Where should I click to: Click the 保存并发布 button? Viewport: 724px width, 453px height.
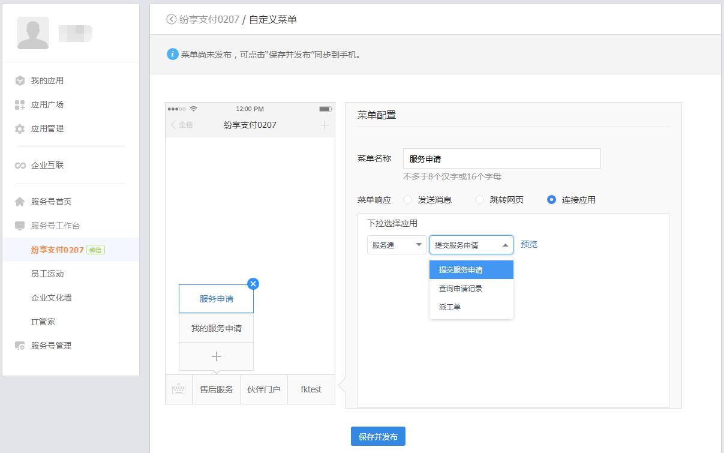378,437
